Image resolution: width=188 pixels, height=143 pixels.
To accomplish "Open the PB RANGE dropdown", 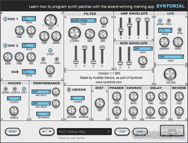I will coord(43,114).
